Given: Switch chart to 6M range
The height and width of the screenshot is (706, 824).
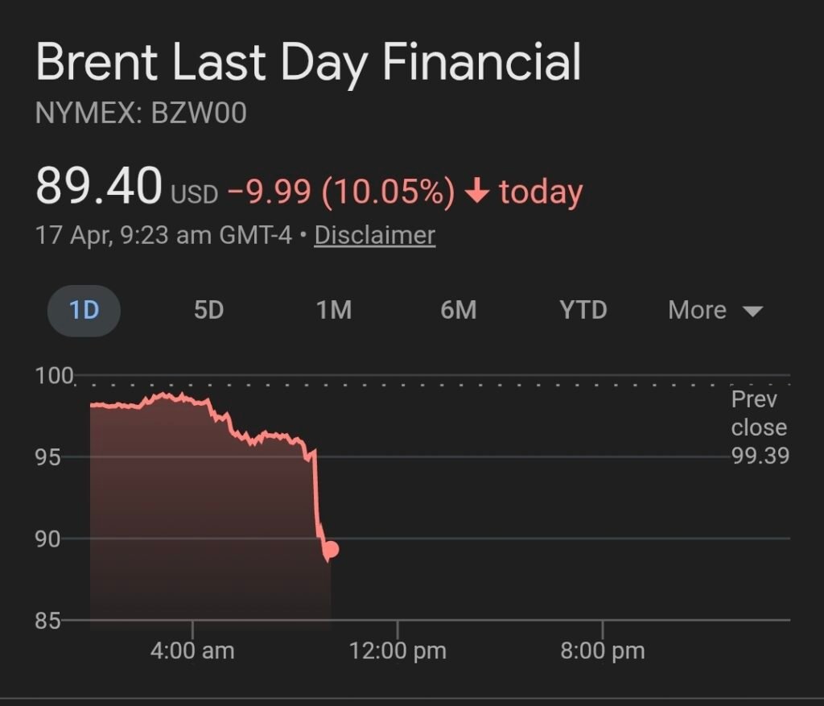Looking at the screenshot, I should tap(459, 310).
